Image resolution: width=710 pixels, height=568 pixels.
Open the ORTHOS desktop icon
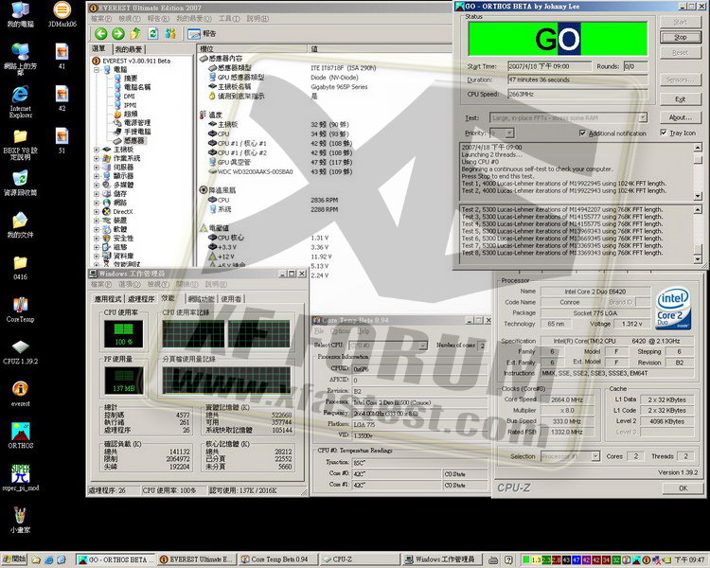coord(21,435)
